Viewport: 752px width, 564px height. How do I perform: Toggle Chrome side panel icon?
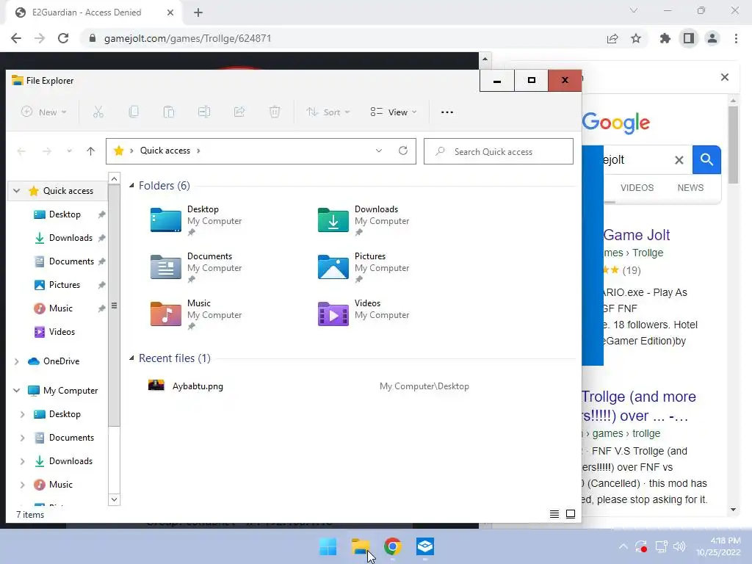tap(689, 38)
